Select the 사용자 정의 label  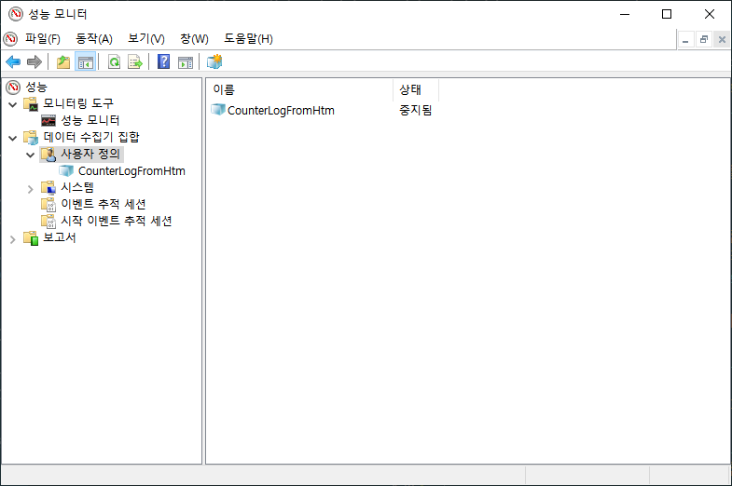(x=90, y=154)
